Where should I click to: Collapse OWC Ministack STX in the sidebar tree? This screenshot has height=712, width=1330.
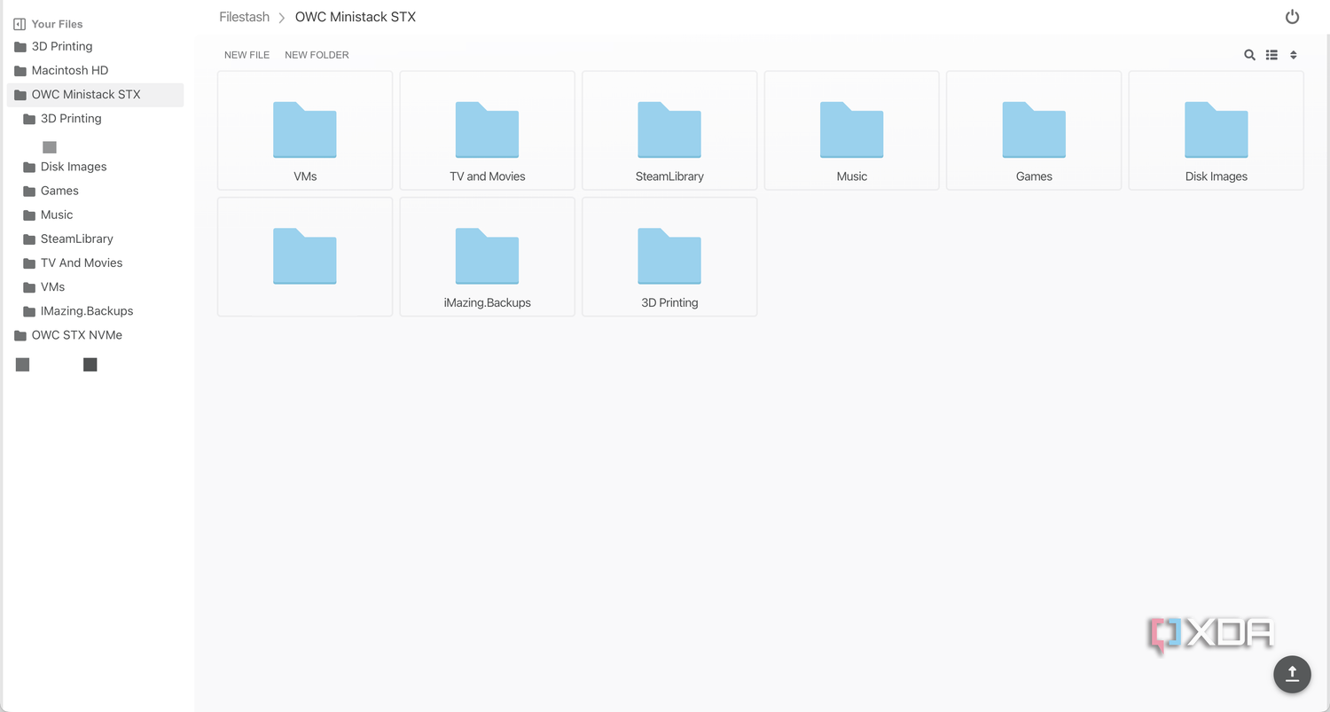point(95,94)
